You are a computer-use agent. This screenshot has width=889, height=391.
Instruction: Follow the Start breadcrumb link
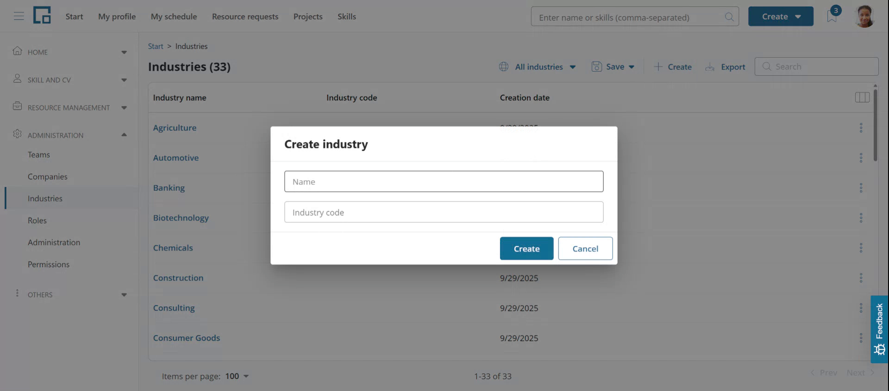point(156,46)
